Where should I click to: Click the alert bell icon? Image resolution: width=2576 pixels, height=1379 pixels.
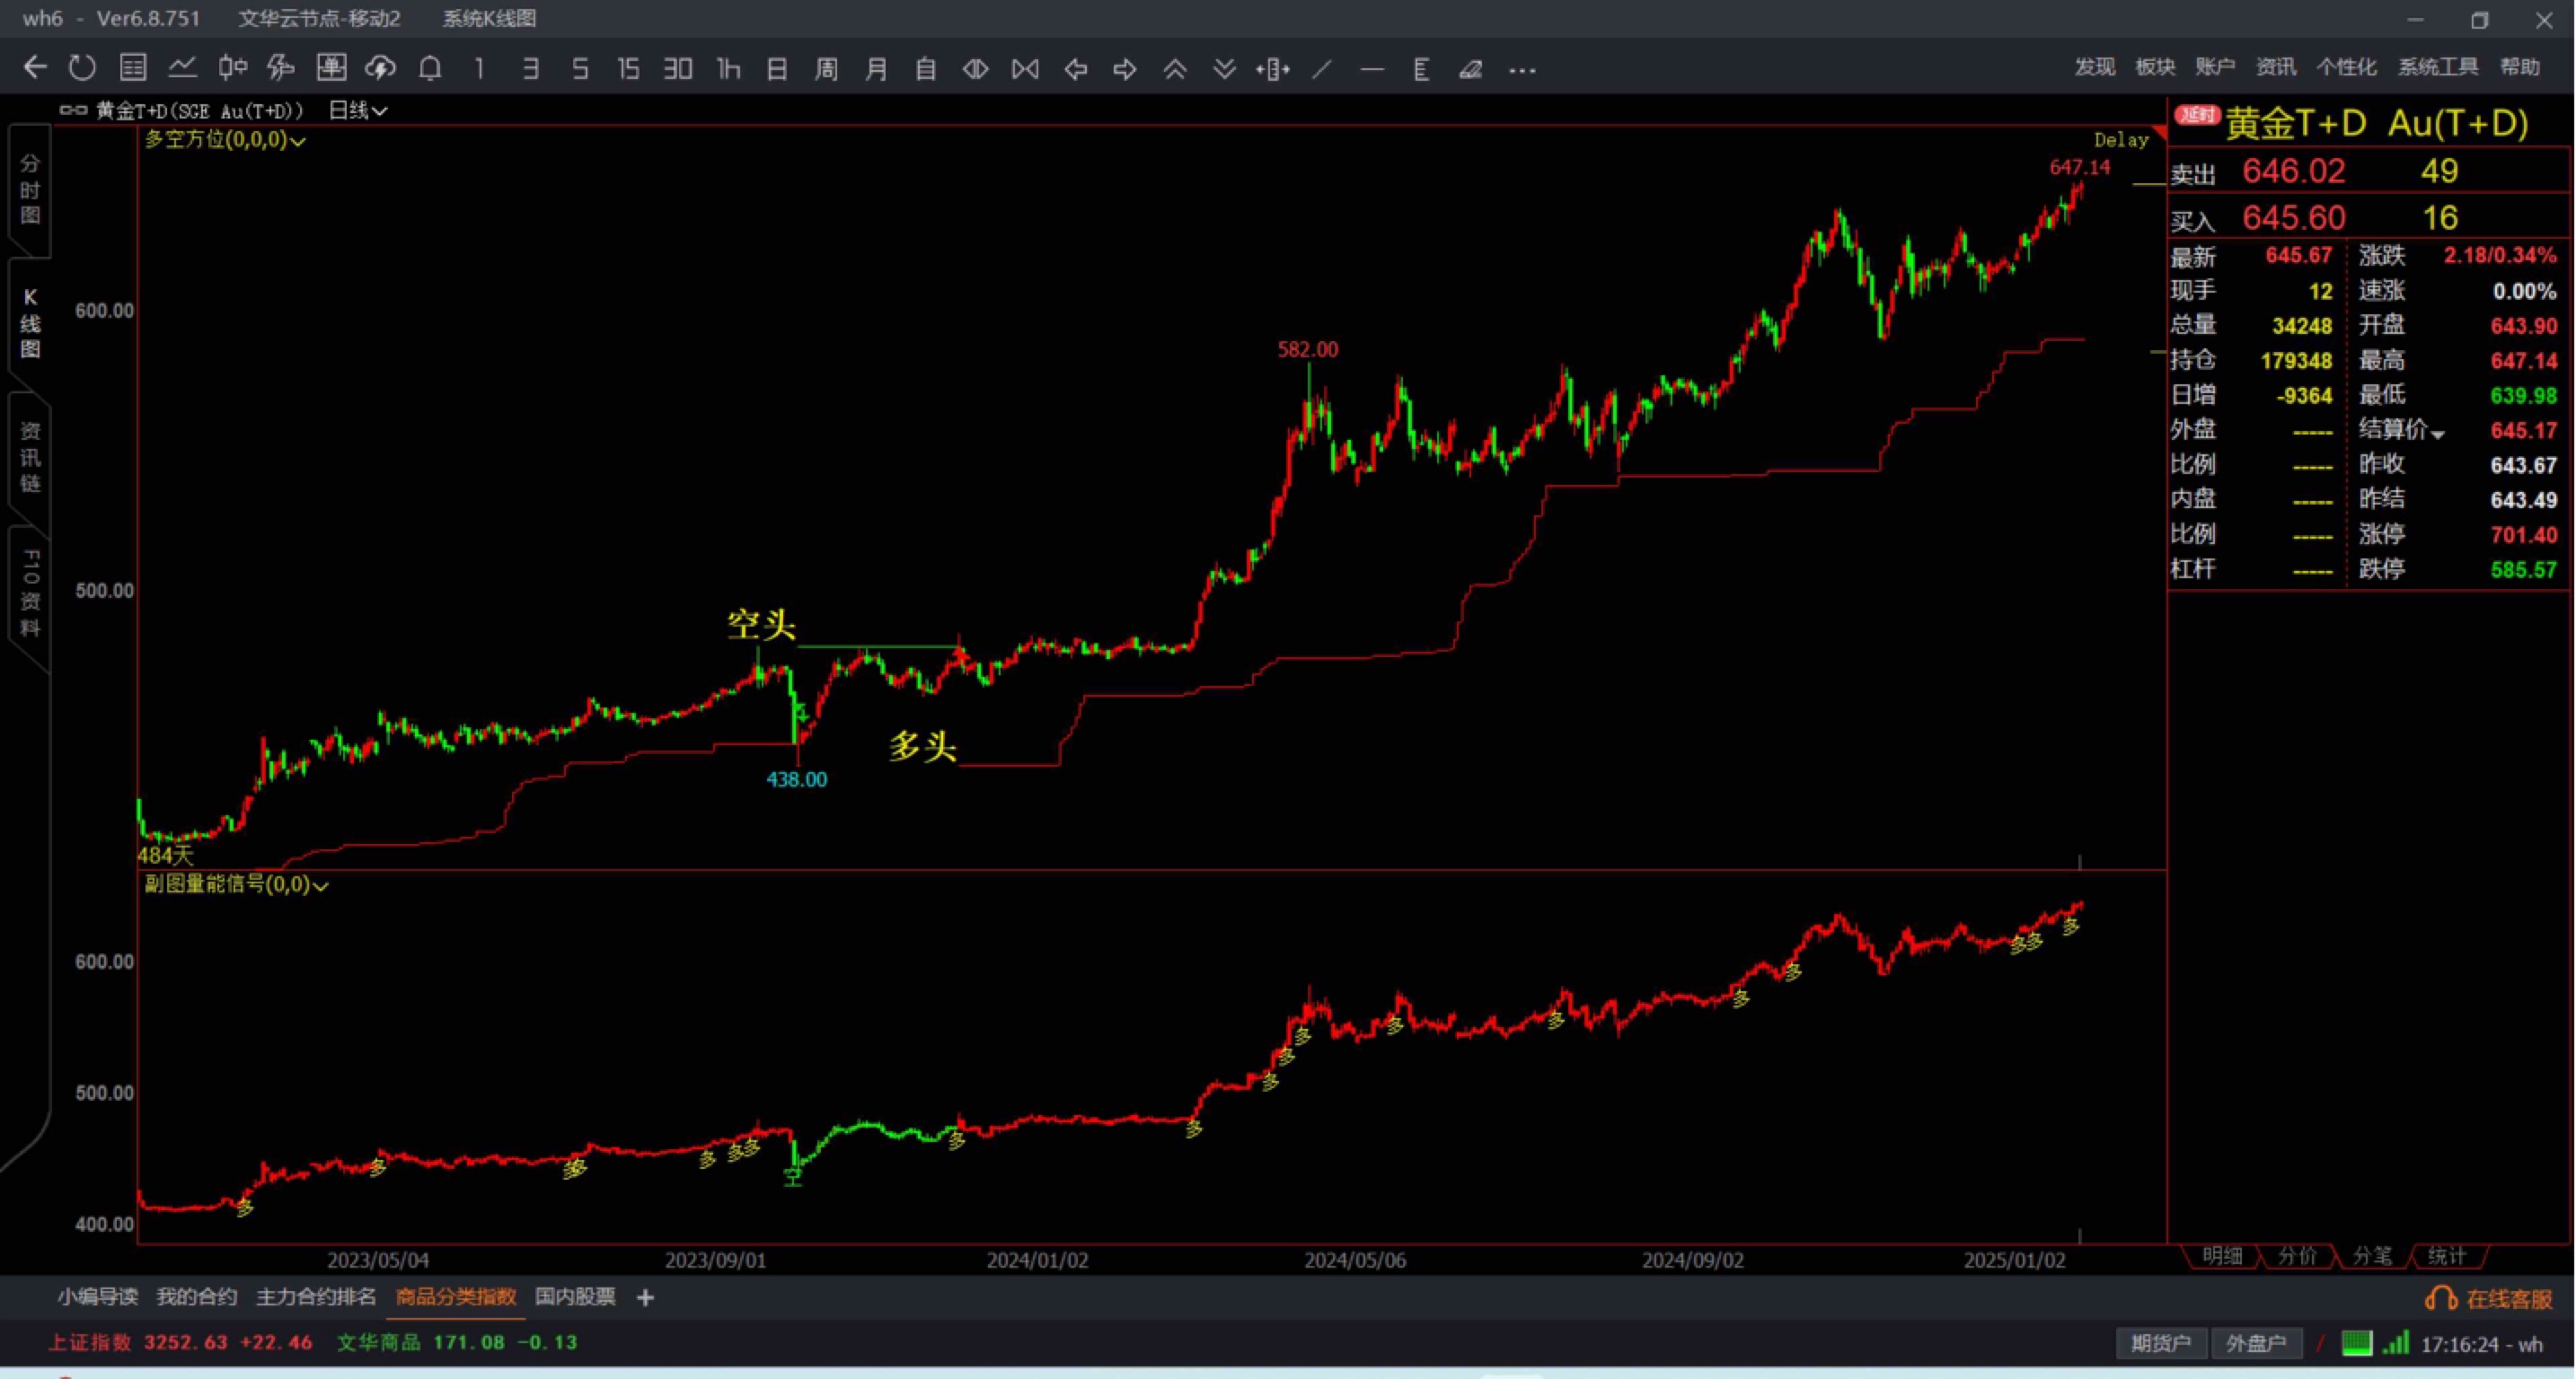pos(430,68)
